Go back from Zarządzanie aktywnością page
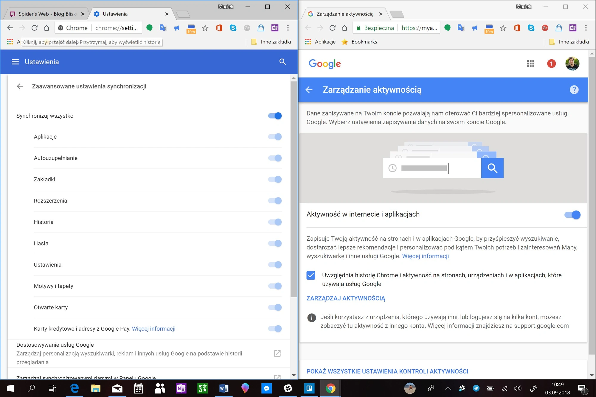The image size is (596, 397). 309,90
